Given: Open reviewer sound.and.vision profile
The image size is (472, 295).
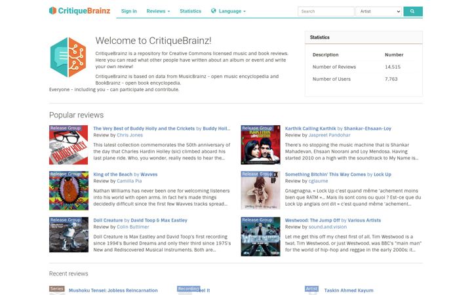Looking at the screenshot, I should point(328,227).
